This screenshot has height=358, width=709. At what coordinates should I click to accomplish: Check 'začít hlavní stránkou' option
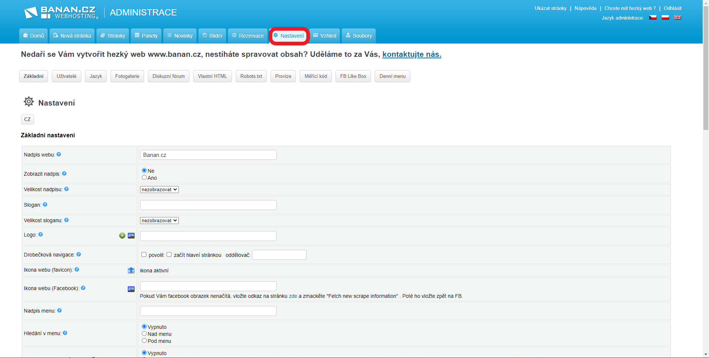click(x=169, y=255)
